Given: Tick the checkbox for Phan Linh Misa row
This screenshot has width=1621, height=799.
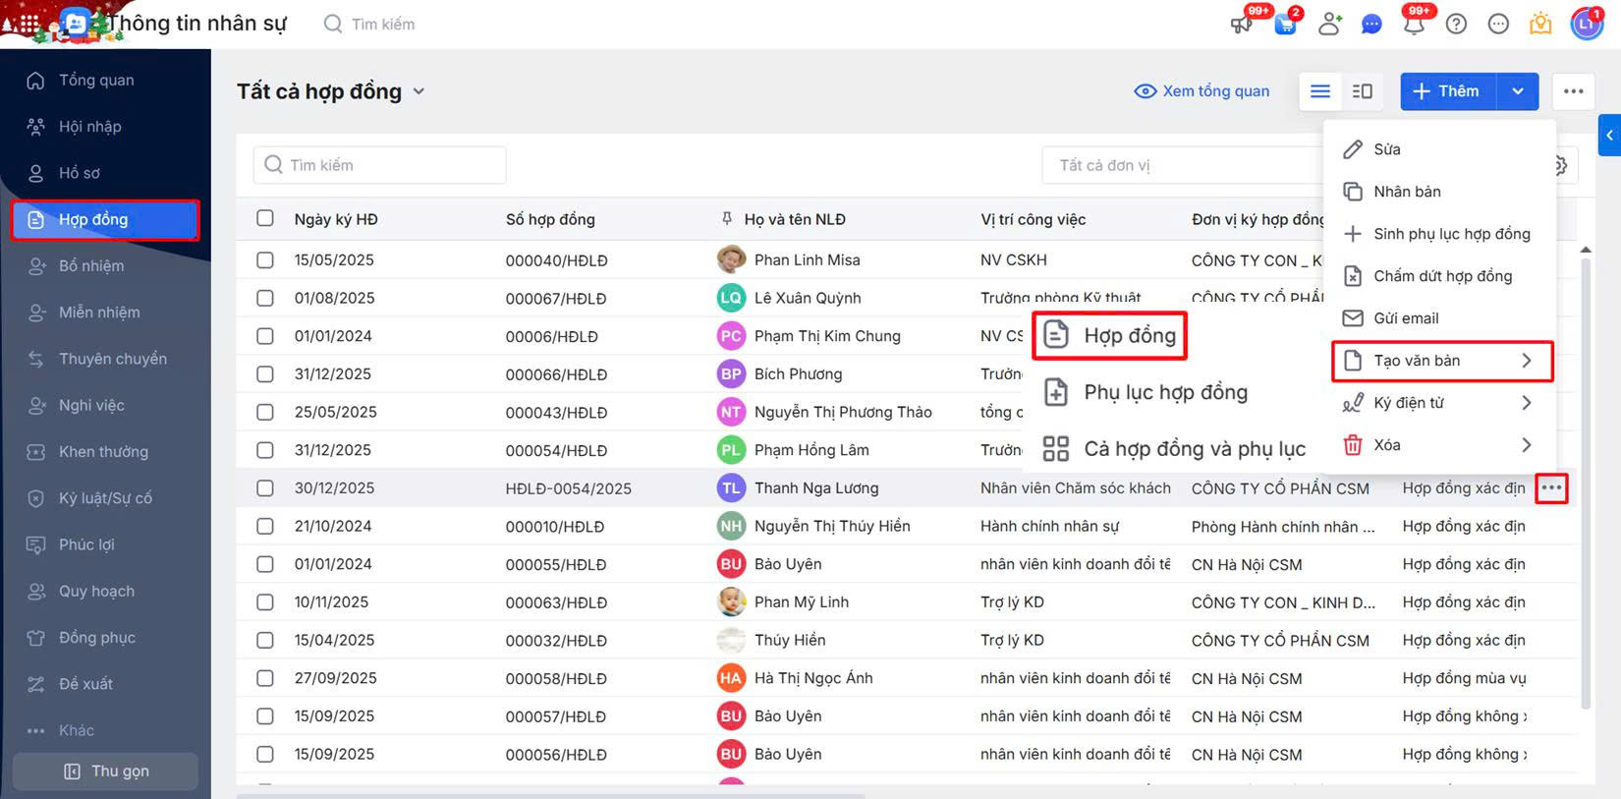Looking at the screenshot, I should 265,260.
